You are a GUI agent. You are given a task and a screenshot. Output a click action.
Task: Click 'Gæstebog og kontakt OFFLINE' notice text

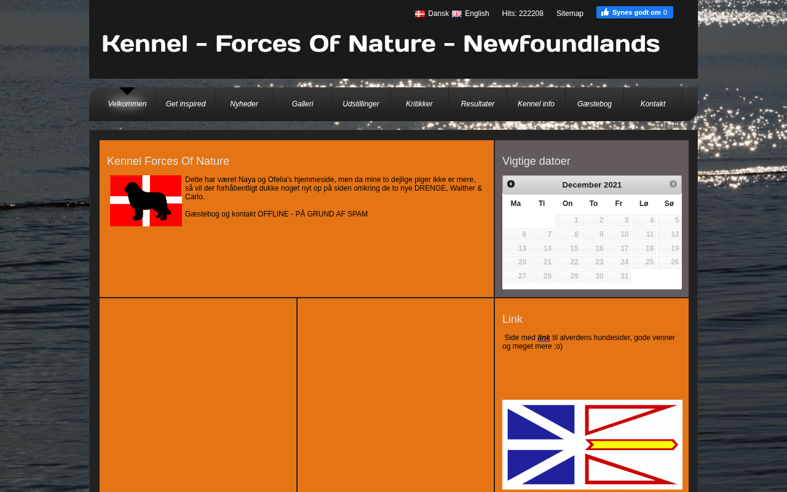coord(277,214)
